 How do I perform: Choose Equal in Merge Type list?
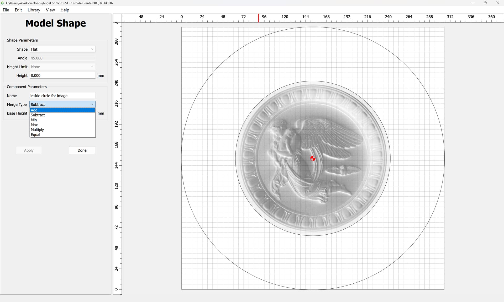click(x=62, y=135)
